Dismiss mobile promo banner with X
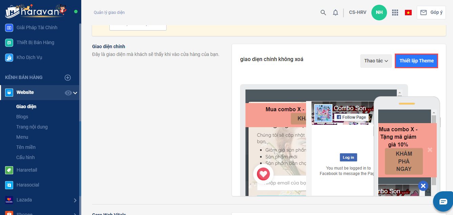This screenshot has width=453, height=215. [x=430, y=150]
